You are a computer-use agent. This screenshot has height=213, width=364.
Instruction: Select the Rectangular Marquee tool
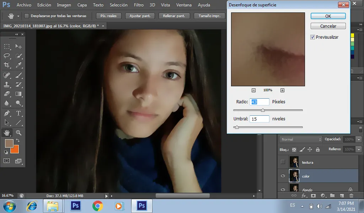click(x=7, y=47)
